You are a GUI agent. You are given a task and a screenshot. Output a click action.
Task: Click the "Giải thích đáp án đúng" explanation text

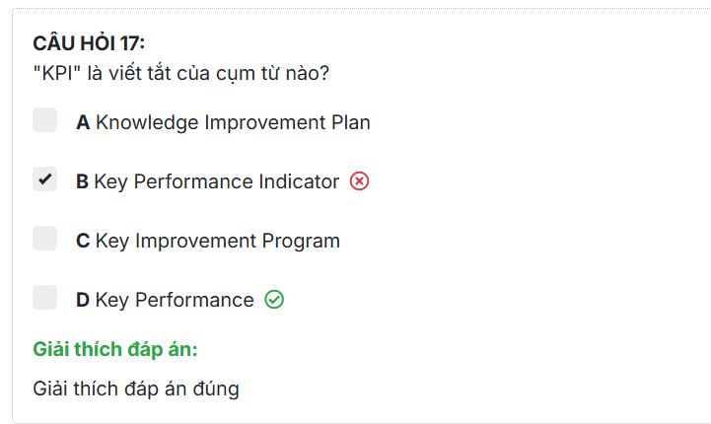coord(136,388)
